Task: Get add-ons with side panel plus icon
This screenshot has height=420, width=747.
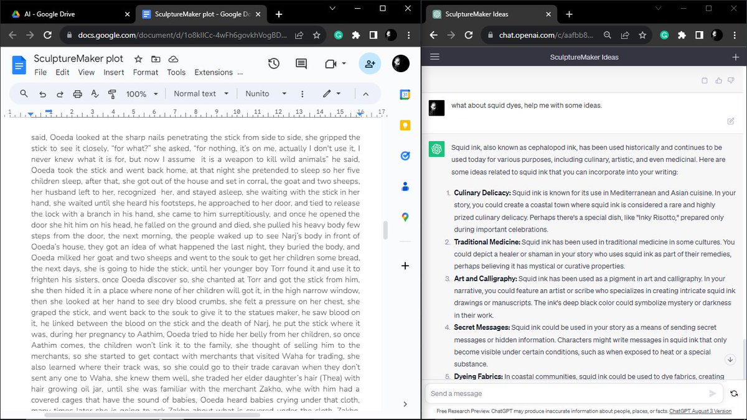Action: pos(405,266)
